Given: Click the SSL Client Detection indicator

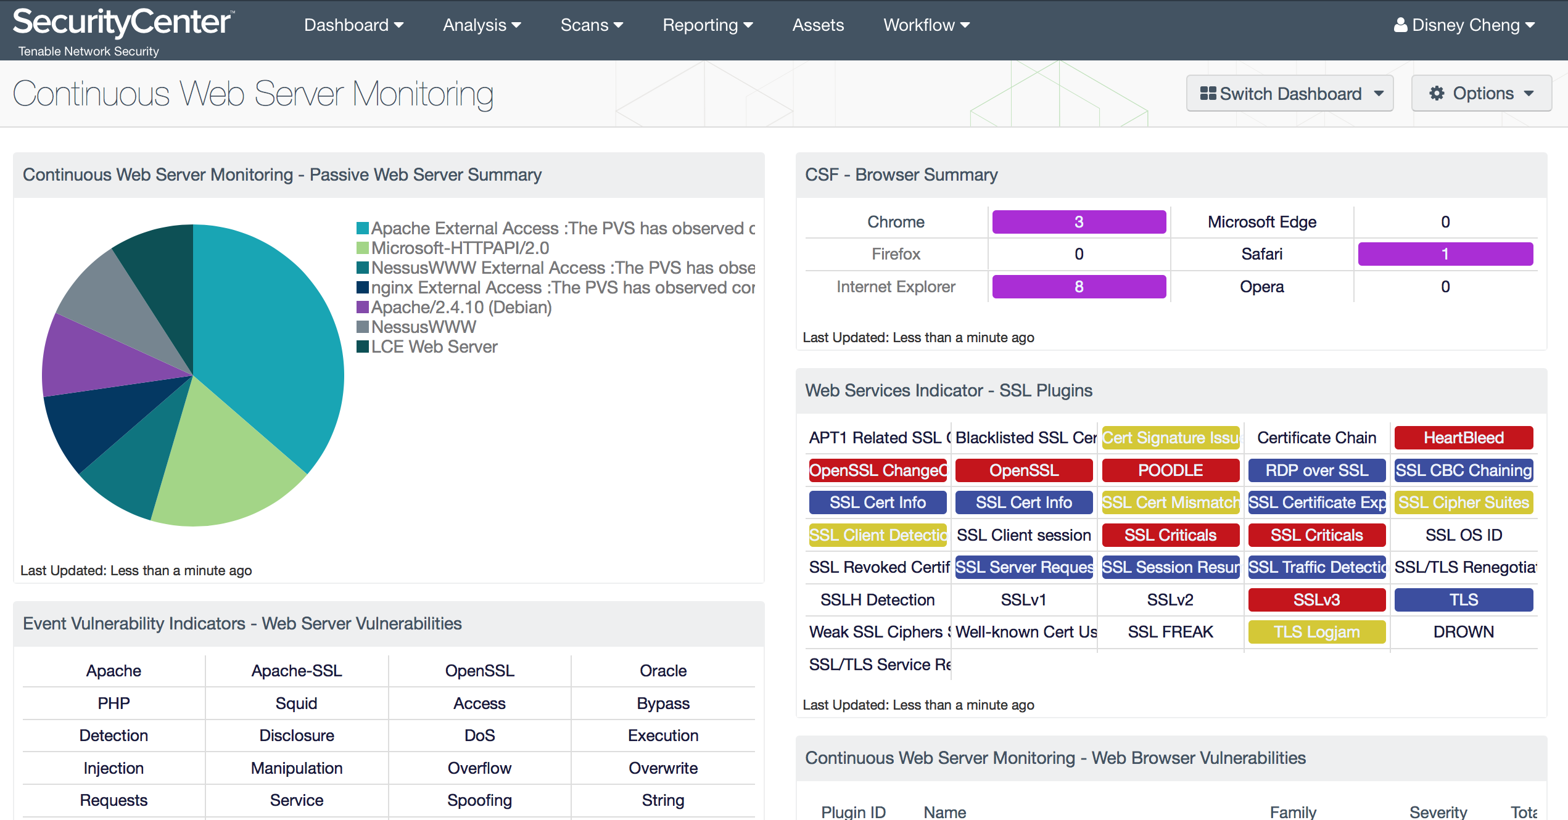Looking at the screenshot, I should click(x=878, y=535).
